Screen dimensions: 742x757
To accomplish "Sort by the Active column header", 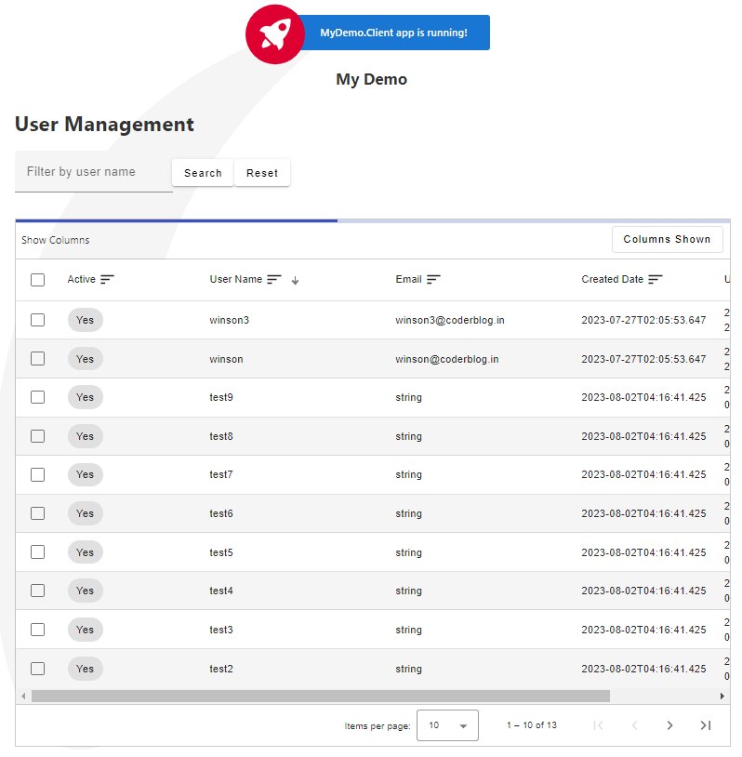I will point(82,280).
